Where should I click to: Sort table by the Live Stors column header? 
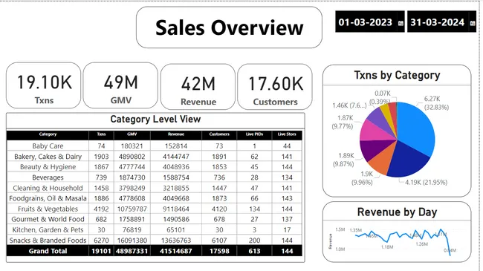pos(287,134)
